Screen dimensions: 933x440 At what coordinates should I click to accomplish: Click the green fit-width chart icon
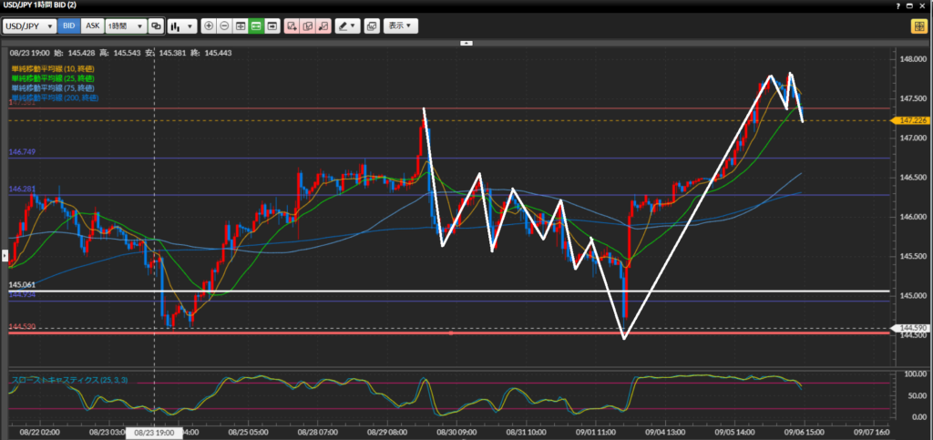(x=256, y=26)
